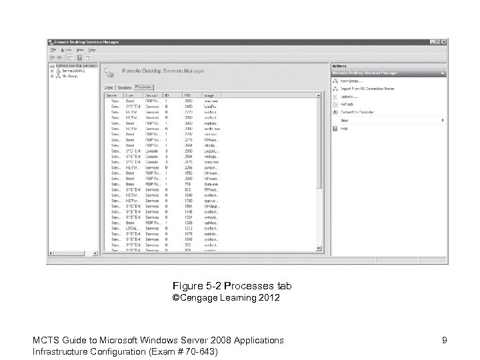This screenshot has width=480, height=360.
Task: Click the PID 1212 cell
Action: pyautogui.click(x=189, y=229)
